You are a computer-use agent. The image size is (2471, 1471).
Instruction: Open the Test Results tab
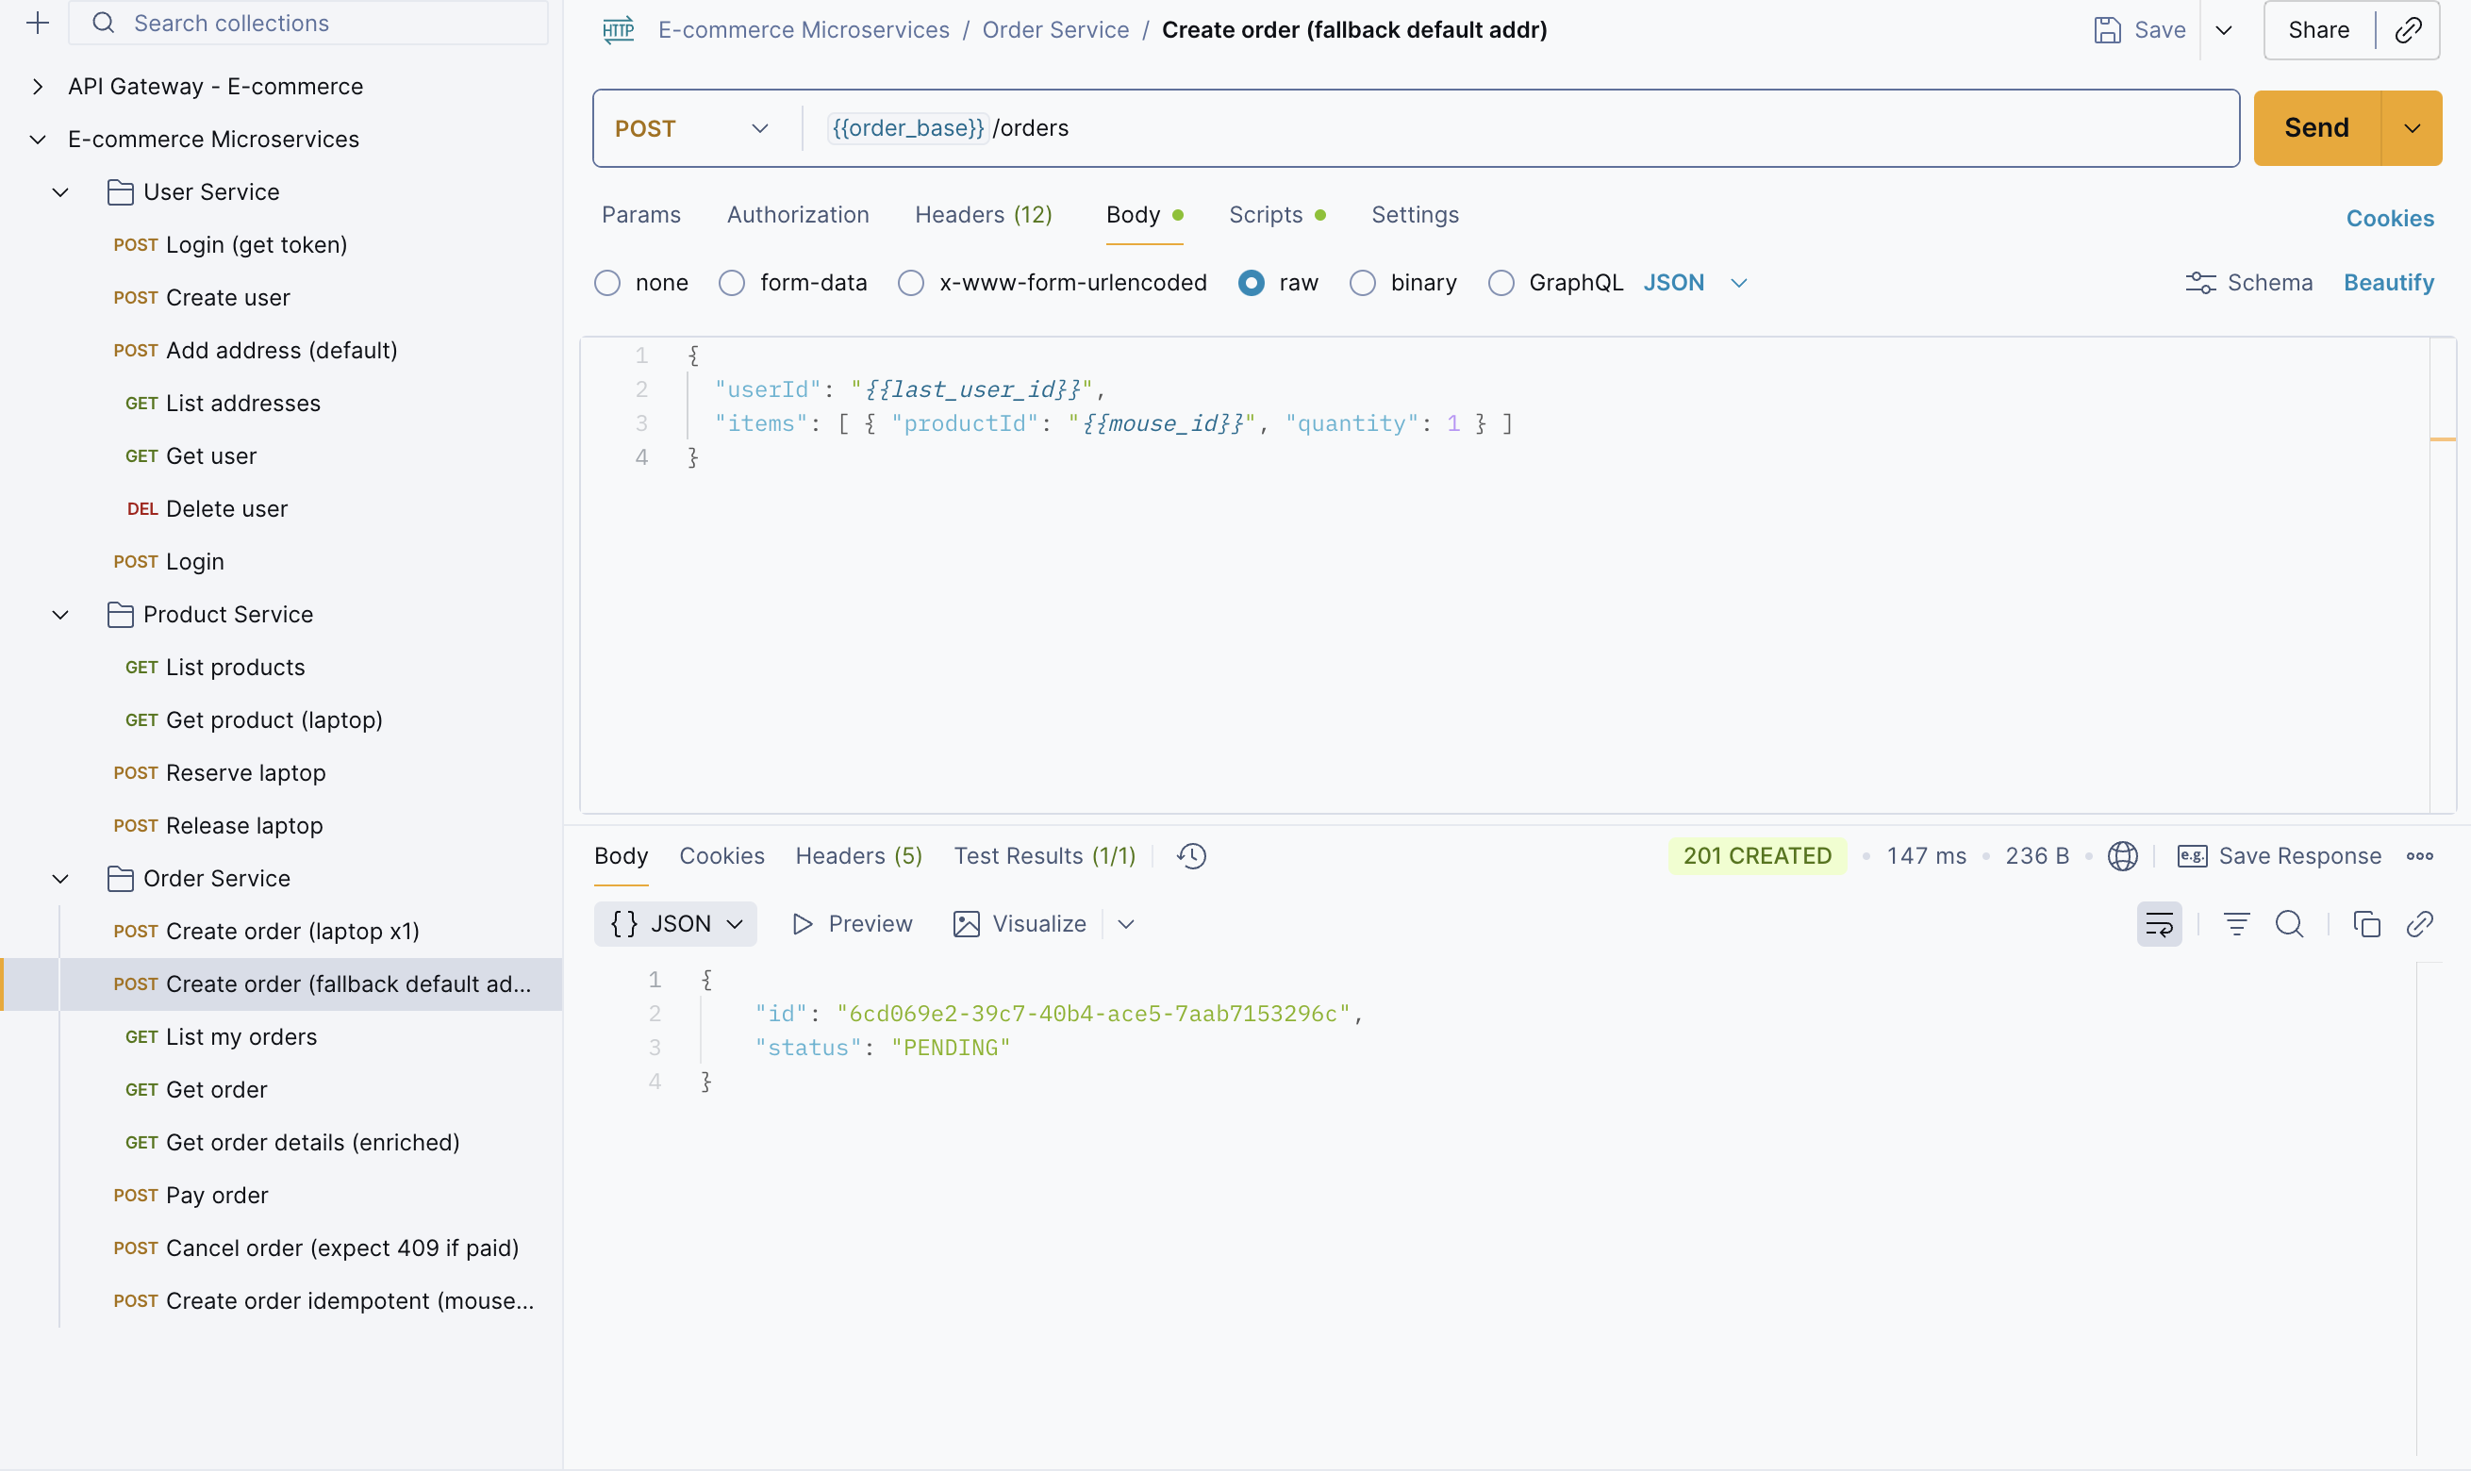coord(1044,855)
